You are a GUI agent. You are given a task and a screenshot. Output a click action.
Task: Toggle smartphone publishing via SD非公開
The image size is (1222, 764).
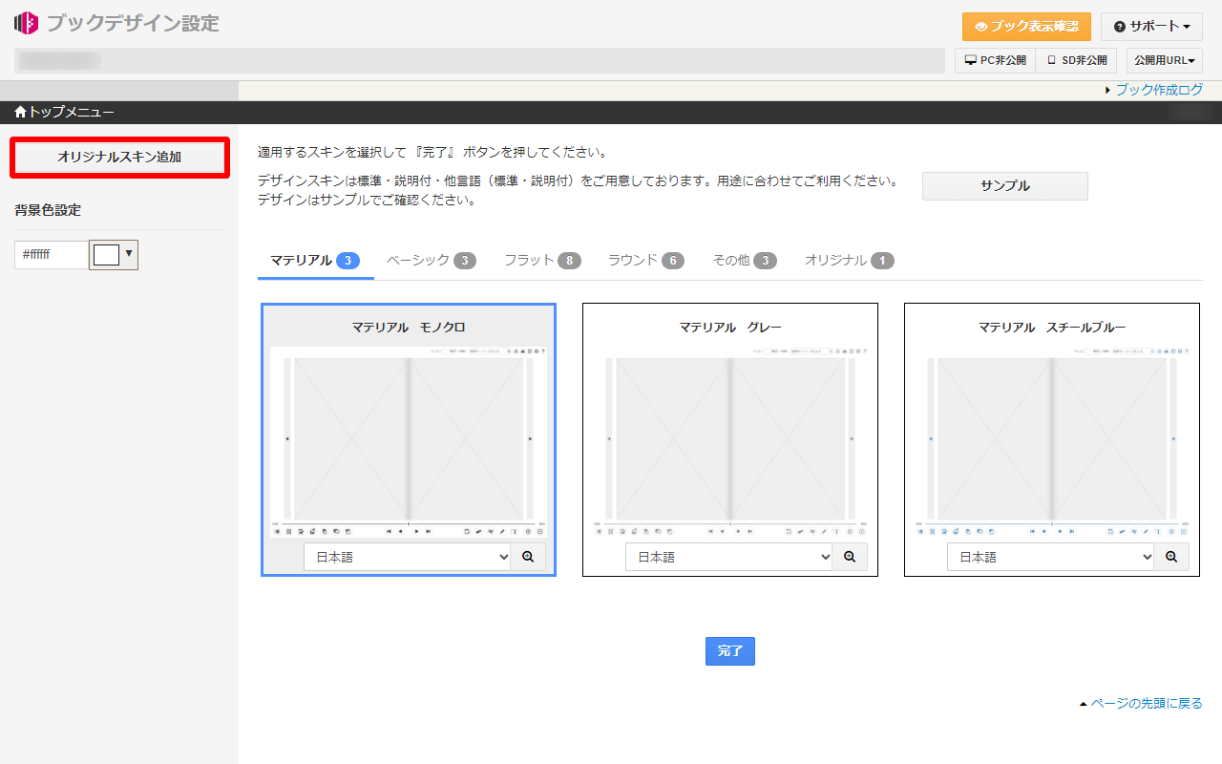1076,59
